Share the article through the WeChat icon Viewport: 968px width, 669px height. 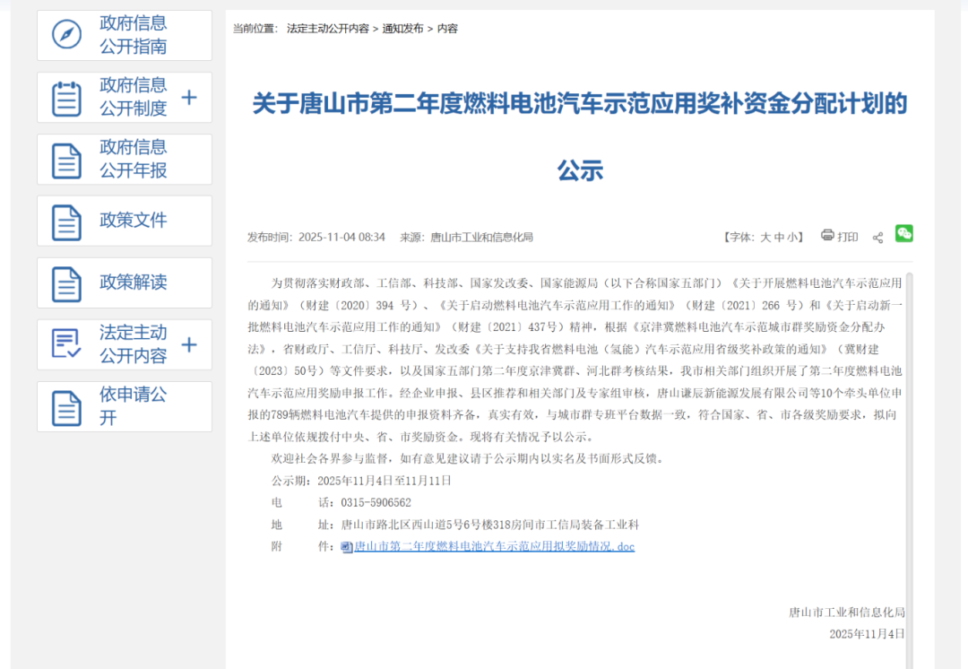click(903, 234)
